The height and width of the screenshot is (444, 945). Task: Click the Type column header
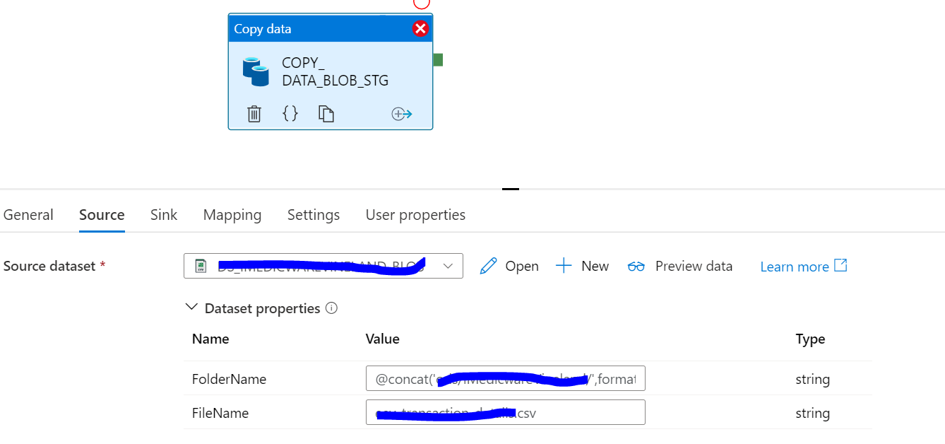point(811,339)
